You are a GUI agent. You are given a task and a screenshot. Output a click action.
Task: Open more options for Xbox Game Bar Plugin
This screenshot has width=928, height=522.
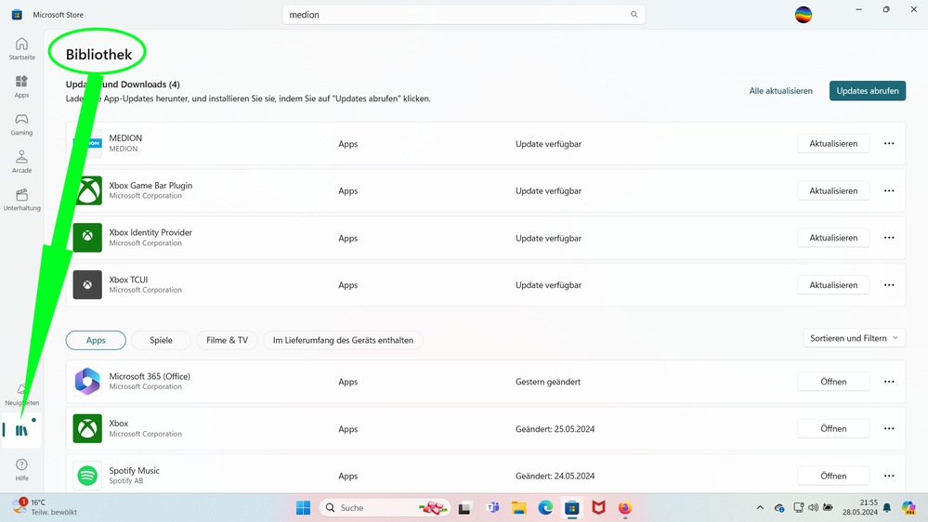[889, 190]
